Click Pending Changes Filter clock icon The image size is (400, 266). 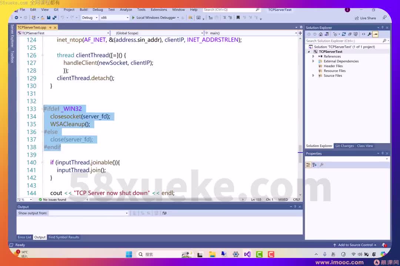tap(335, 34)
